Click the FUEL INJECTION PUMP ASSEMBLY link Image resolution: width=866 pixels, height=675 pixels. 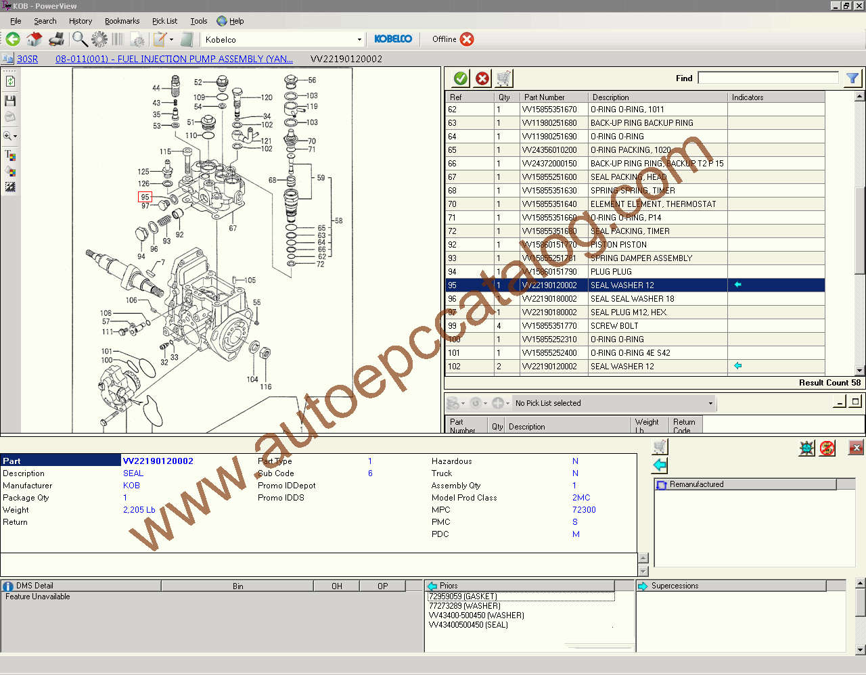point(173,59)
